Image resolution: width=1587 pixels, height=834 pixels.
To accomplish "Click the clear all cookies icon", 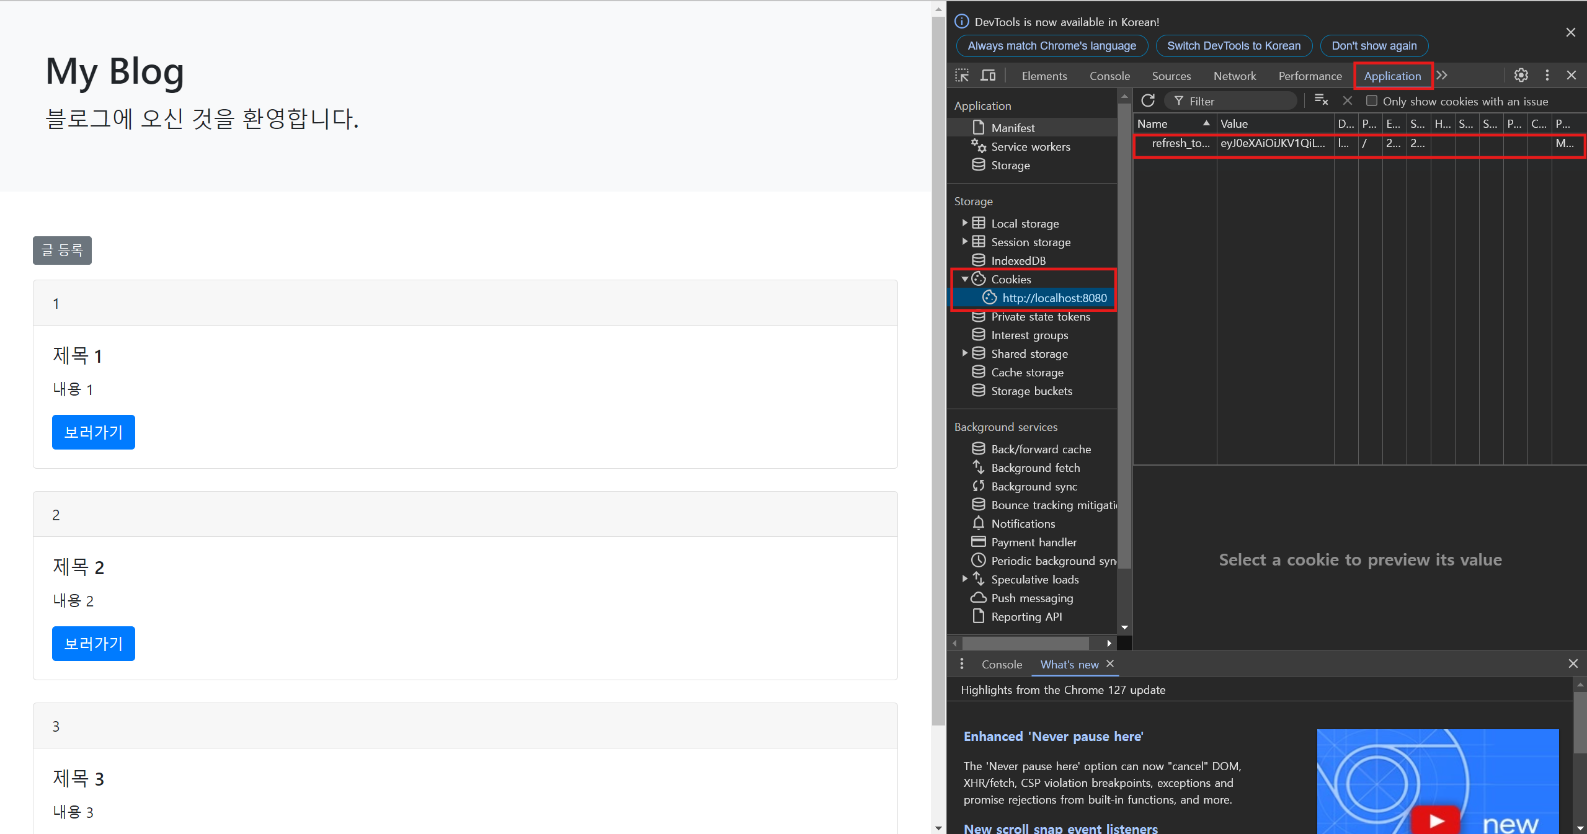I will 1321,100.
